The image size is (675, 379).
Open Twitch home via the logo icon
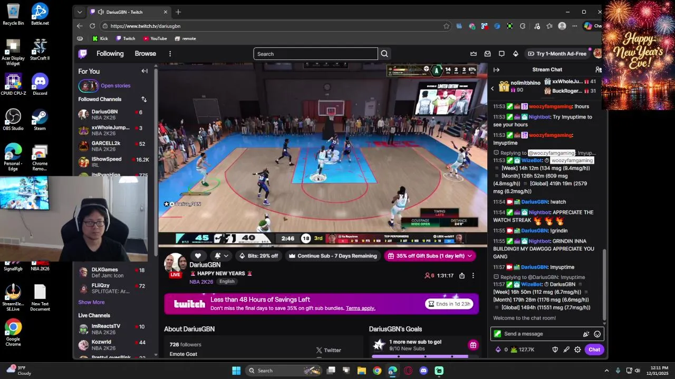click(83, 54)
